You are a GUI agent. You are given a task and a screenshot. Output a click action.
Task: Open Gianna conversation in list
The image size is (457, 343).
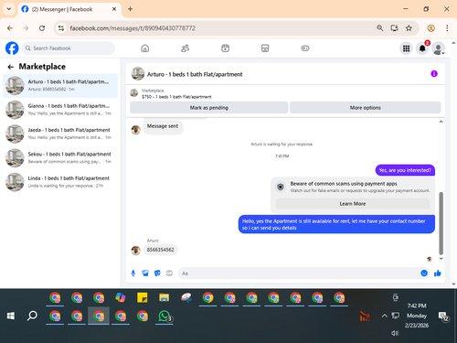point(60,110)
